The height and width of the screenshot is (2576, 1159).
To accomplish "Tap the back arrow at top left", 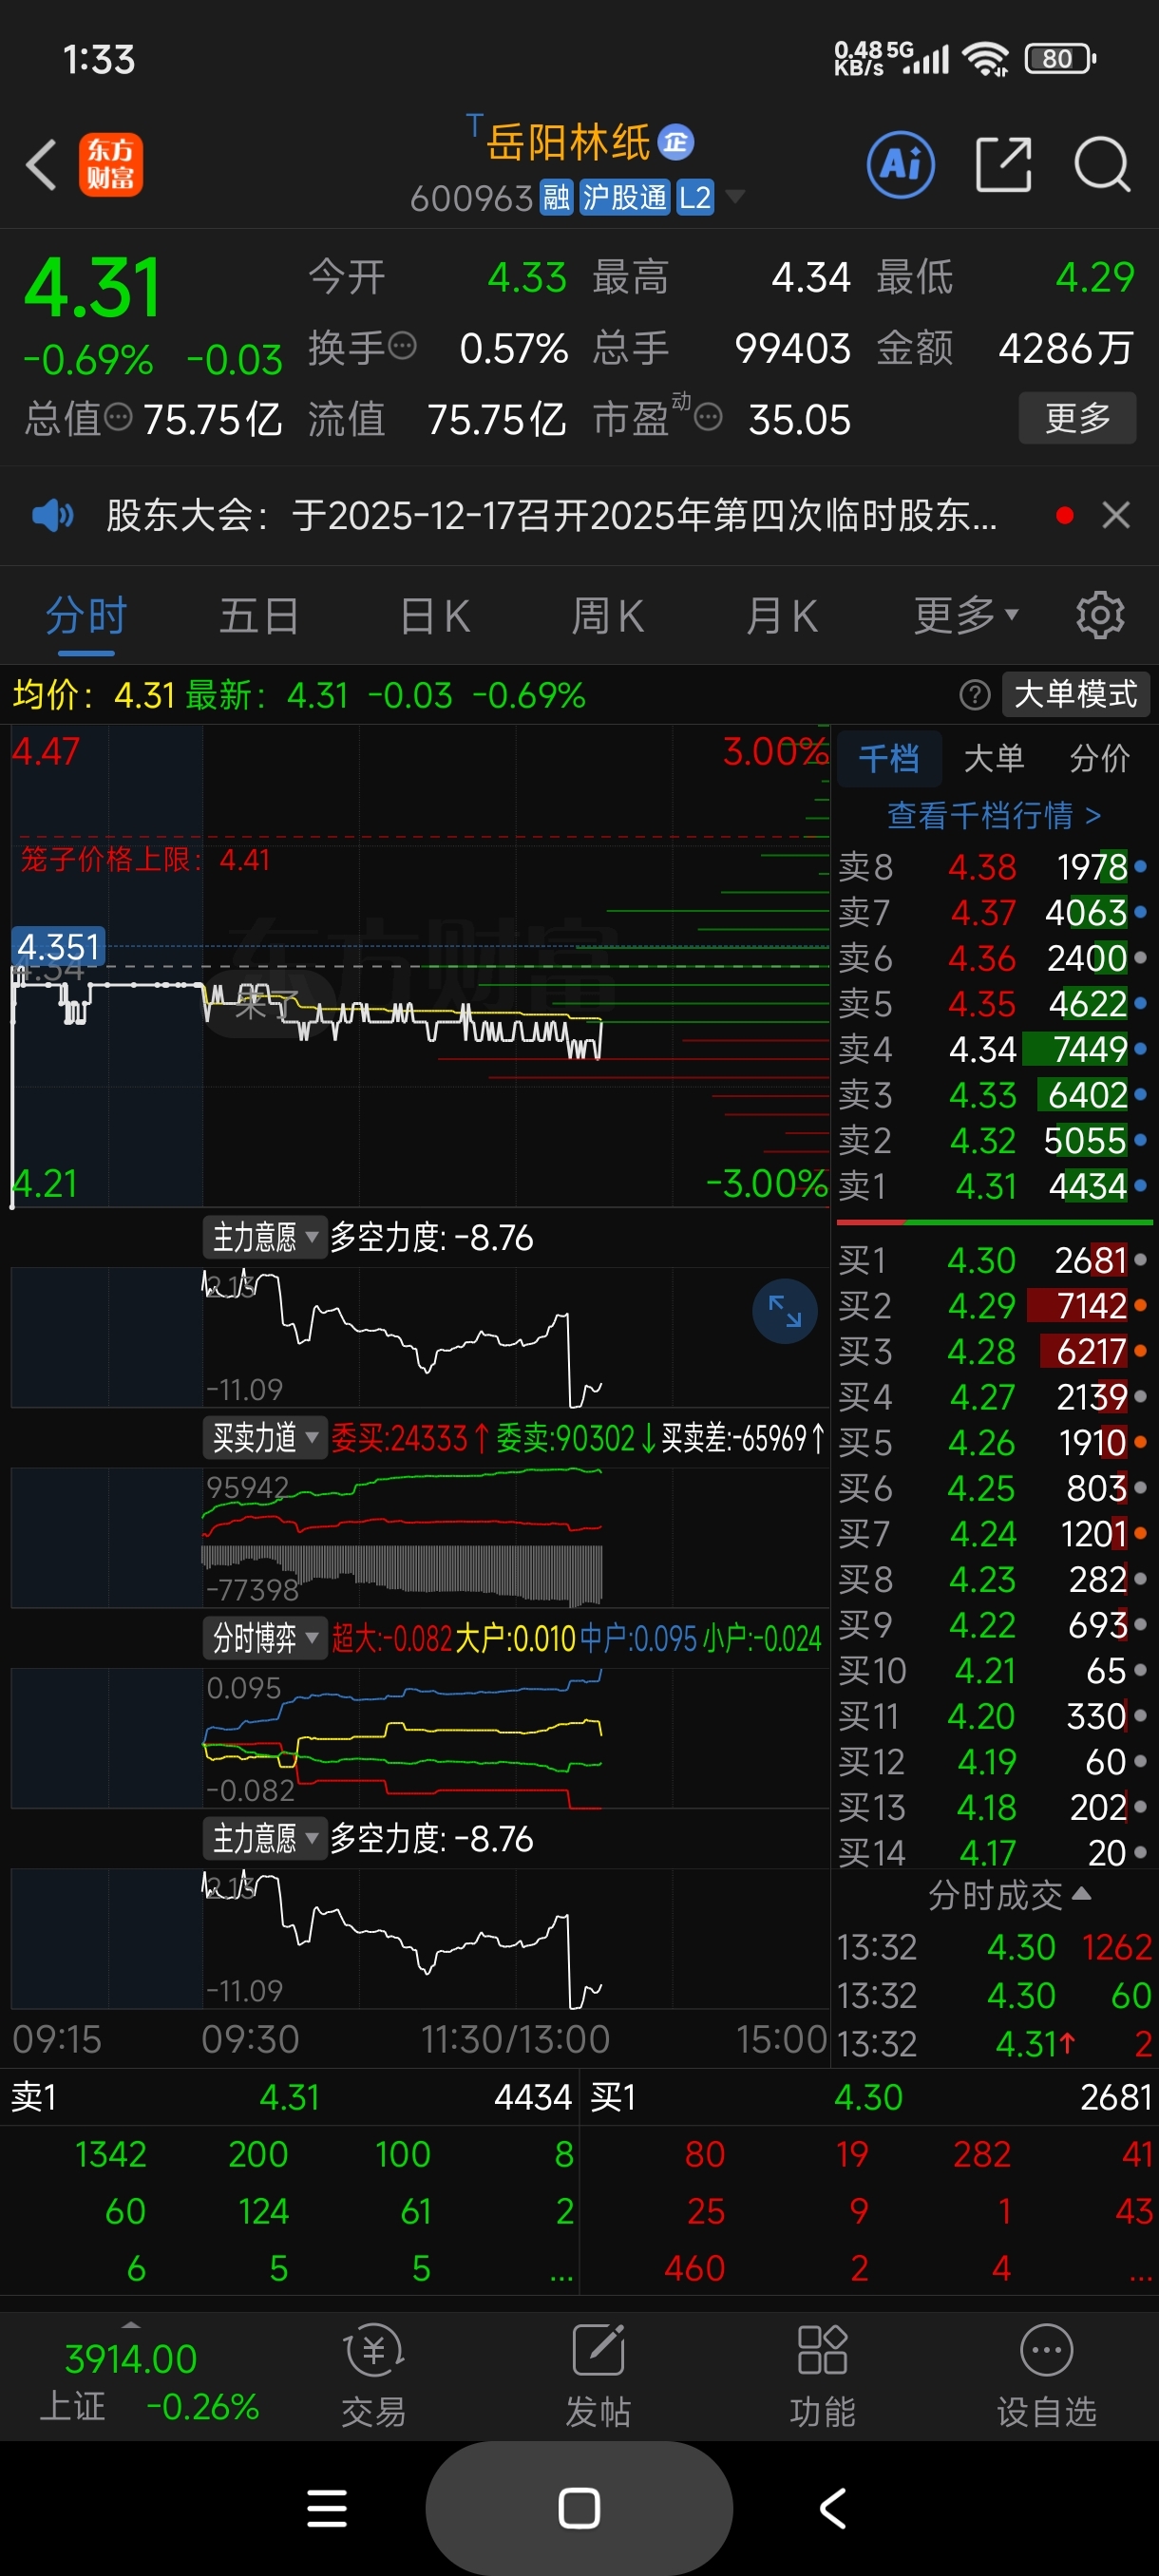I will click(41, 164).
